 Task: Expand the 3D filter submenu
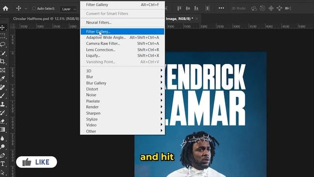pos(122,71)
